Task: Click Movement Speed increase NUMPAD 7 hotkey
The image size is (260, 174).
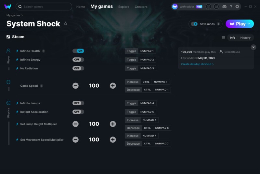Action: pyautogui.click(x=149, y=136)
